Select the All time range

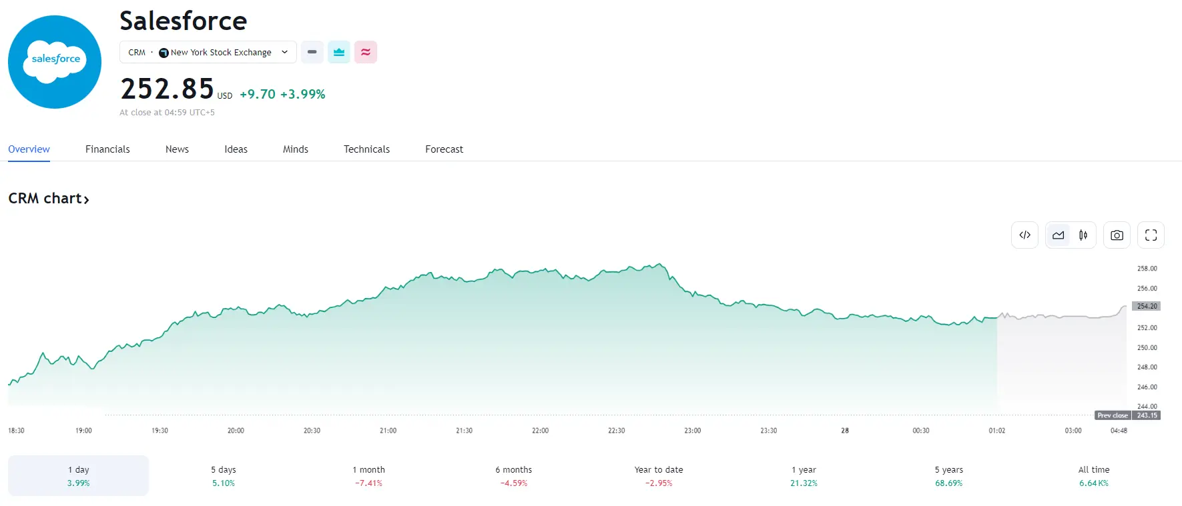pyautogui.click(x=1094, y=476)
